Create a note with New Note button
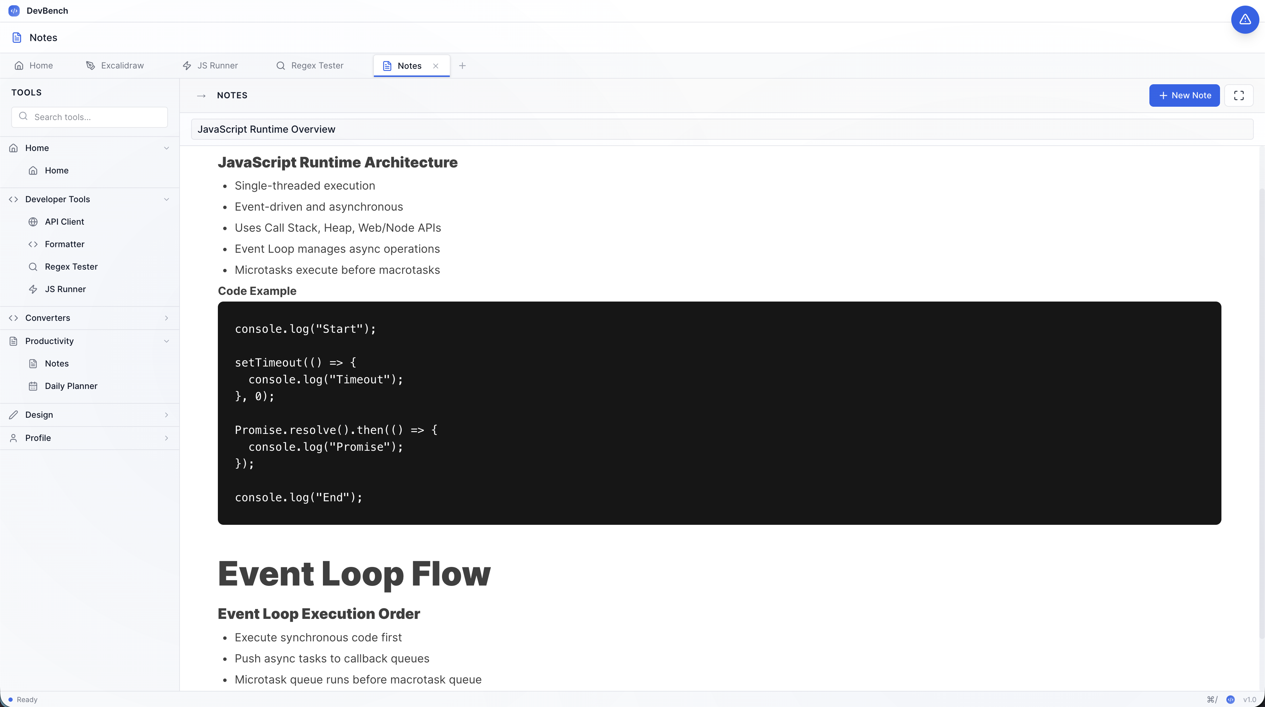The image size is (1265, 707). point(1184,95)
